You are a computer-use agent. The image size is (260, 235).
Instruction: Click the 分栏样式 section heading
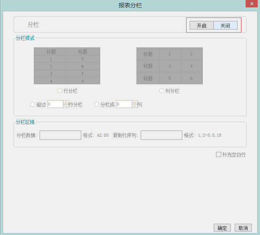25,38
